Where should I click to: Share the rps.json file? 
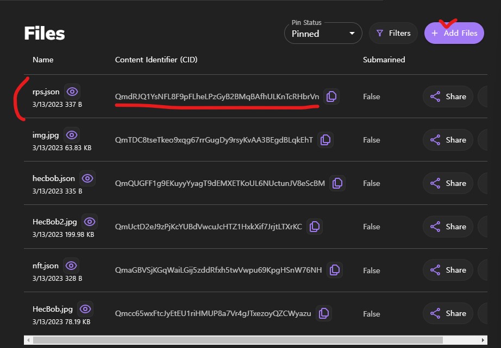(448, 96)
